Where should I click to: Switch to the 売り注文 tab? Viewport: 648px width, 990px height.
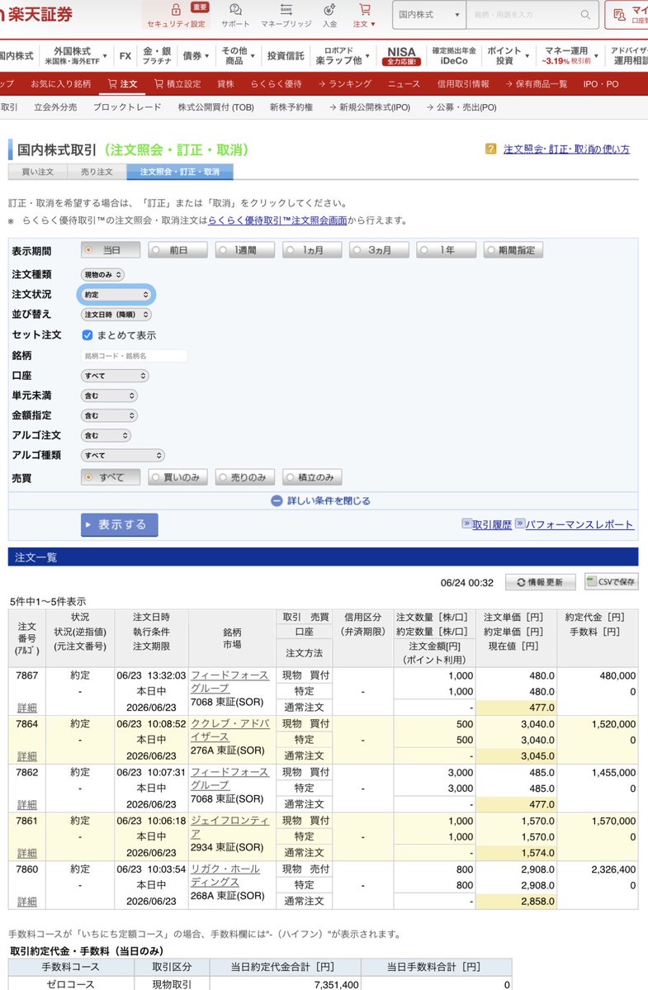(97, 172)
